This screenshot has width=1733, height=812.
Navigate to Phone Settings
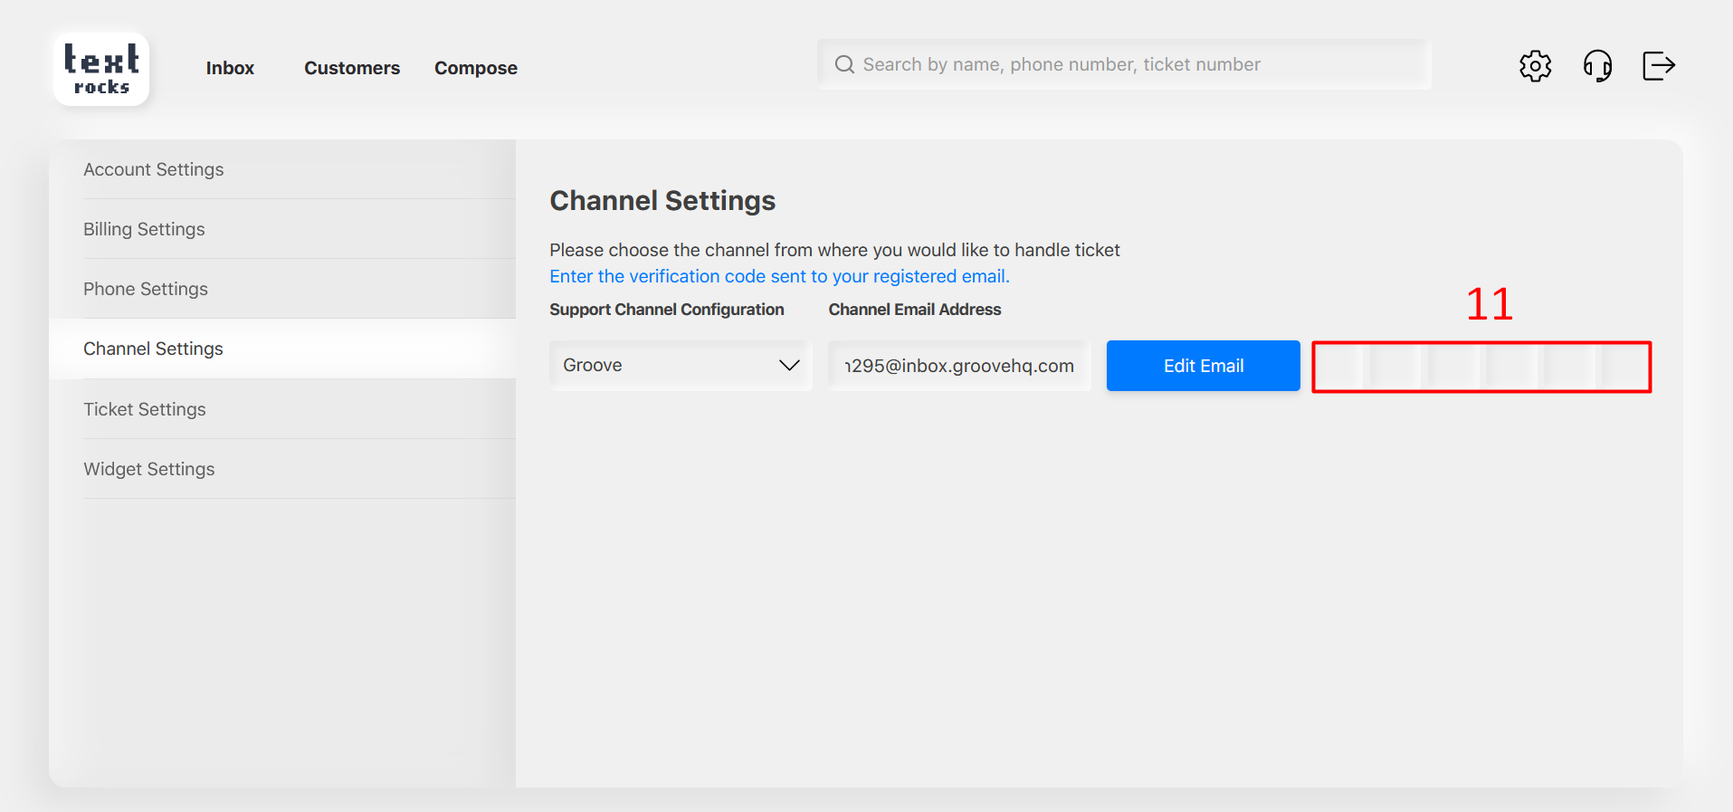146,289
